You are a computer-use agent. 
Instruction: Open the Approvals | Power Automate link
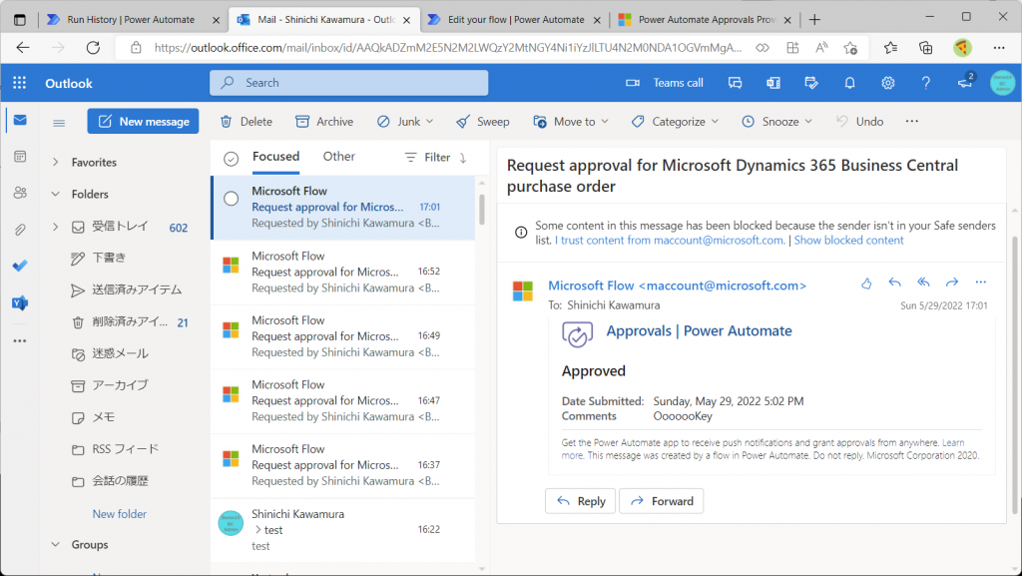click(x=699, y=330)
